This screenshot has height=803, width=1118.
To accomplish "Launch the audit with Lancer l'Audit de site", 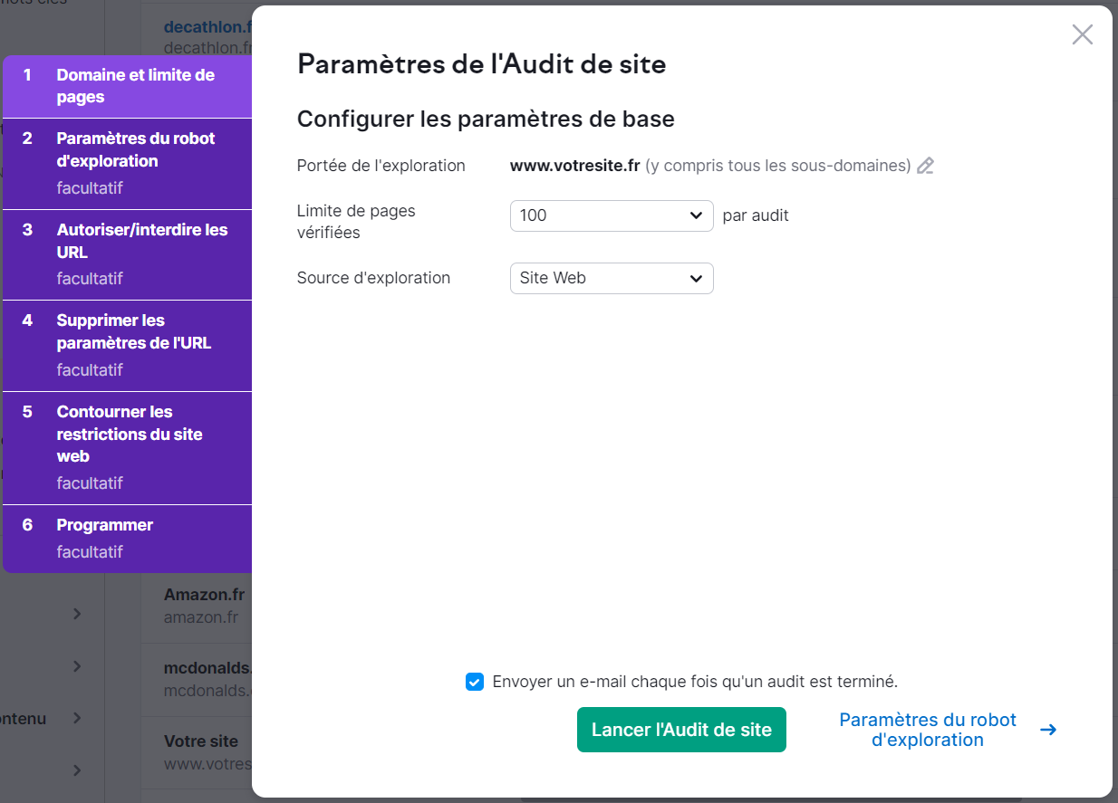I will [681, 729].
